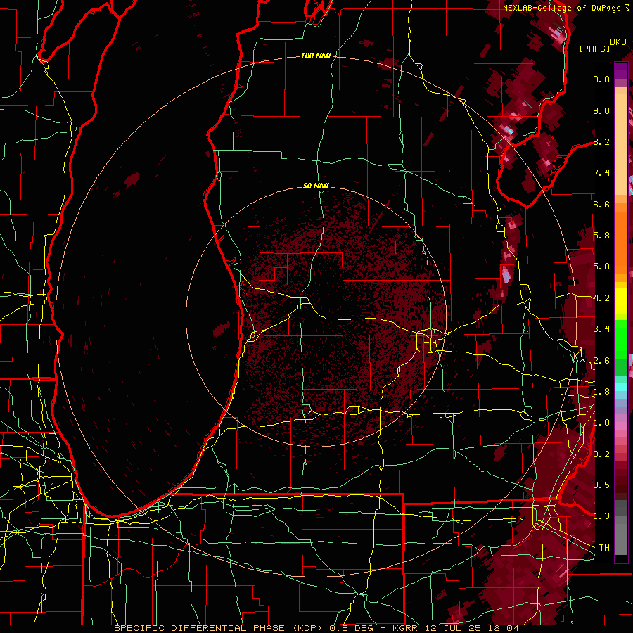Click the 5.0 scale value
Screen dimensions: 633x633
(601, 267)
